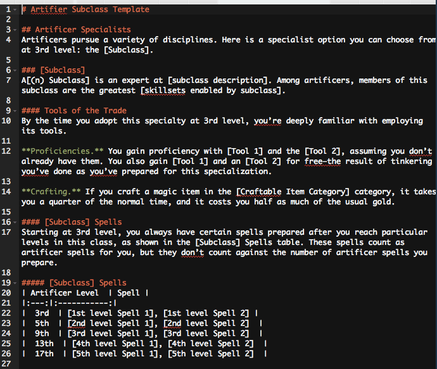Click line number 27 in the gutter
This screenshot has width=437, height=369.
click(6, 363)
